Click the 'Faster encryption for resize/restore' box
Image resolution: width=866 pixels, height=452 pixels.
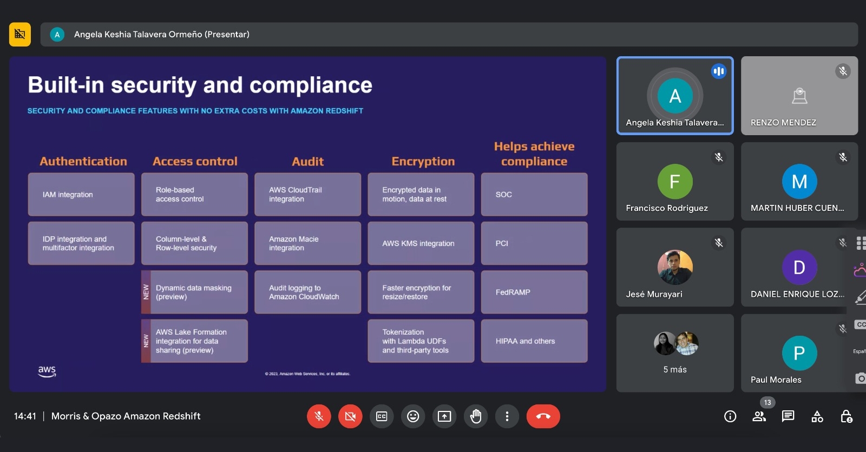coord(421,292)
